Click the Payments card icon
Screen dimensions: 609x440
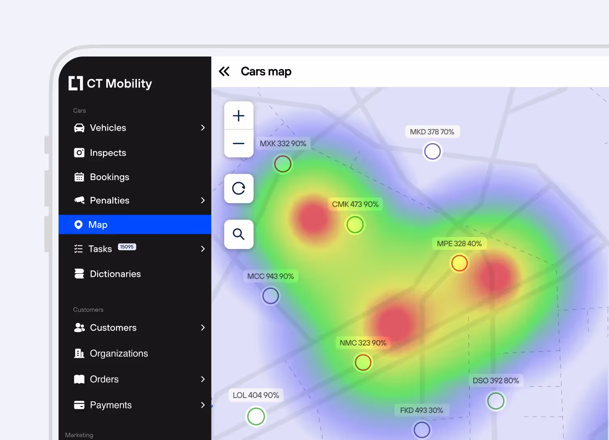(79, 405)
